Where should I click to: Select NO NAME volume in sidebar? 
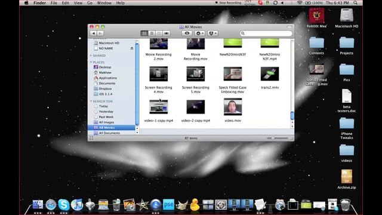coord(106,48)
